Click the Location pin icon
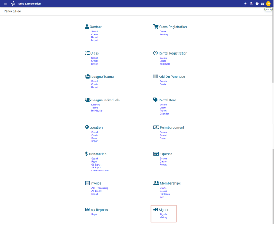The image size is (274, 226). 87,127
